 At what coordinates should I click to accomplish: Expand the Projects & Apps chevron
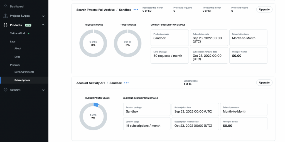click(x=43, y=16)
